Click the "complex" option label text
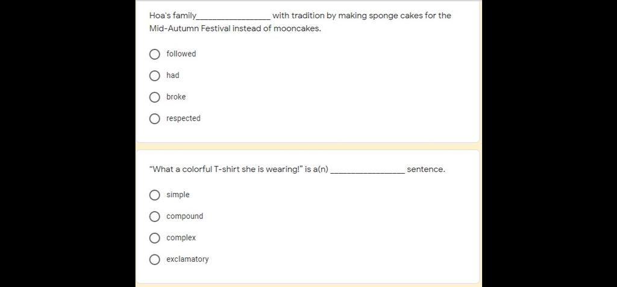Image resolution: width=617 pixels, height=287 pixels. click(x=181, y=238)
